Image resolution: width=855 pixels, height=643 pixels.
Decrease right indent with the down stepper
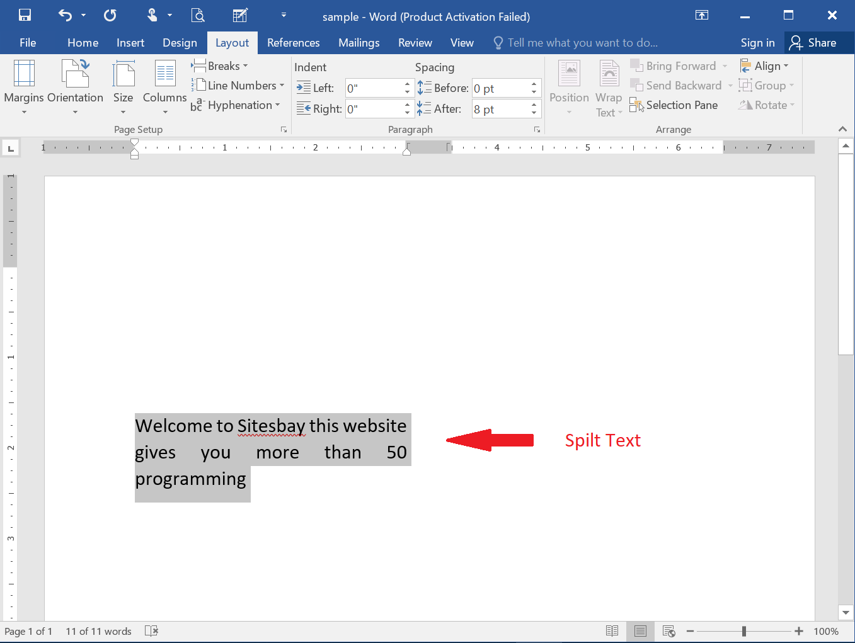pyautogui.click(x=407, y=113)
